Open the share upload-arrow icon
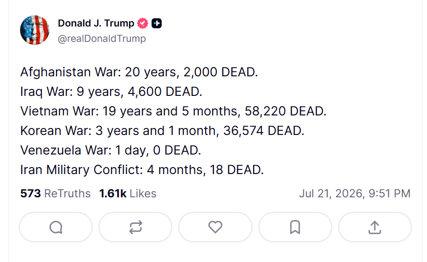 click(x=375, y=227)
